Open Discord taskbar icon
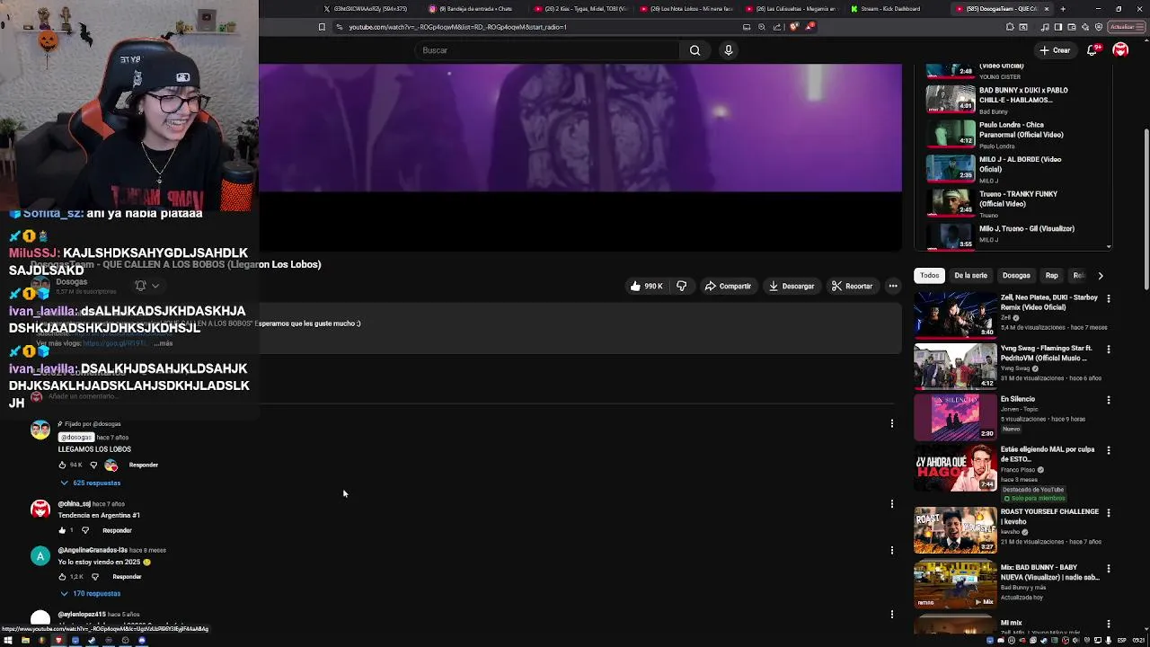This screenshot has width=1150, height=647. (x=142, y=641)
